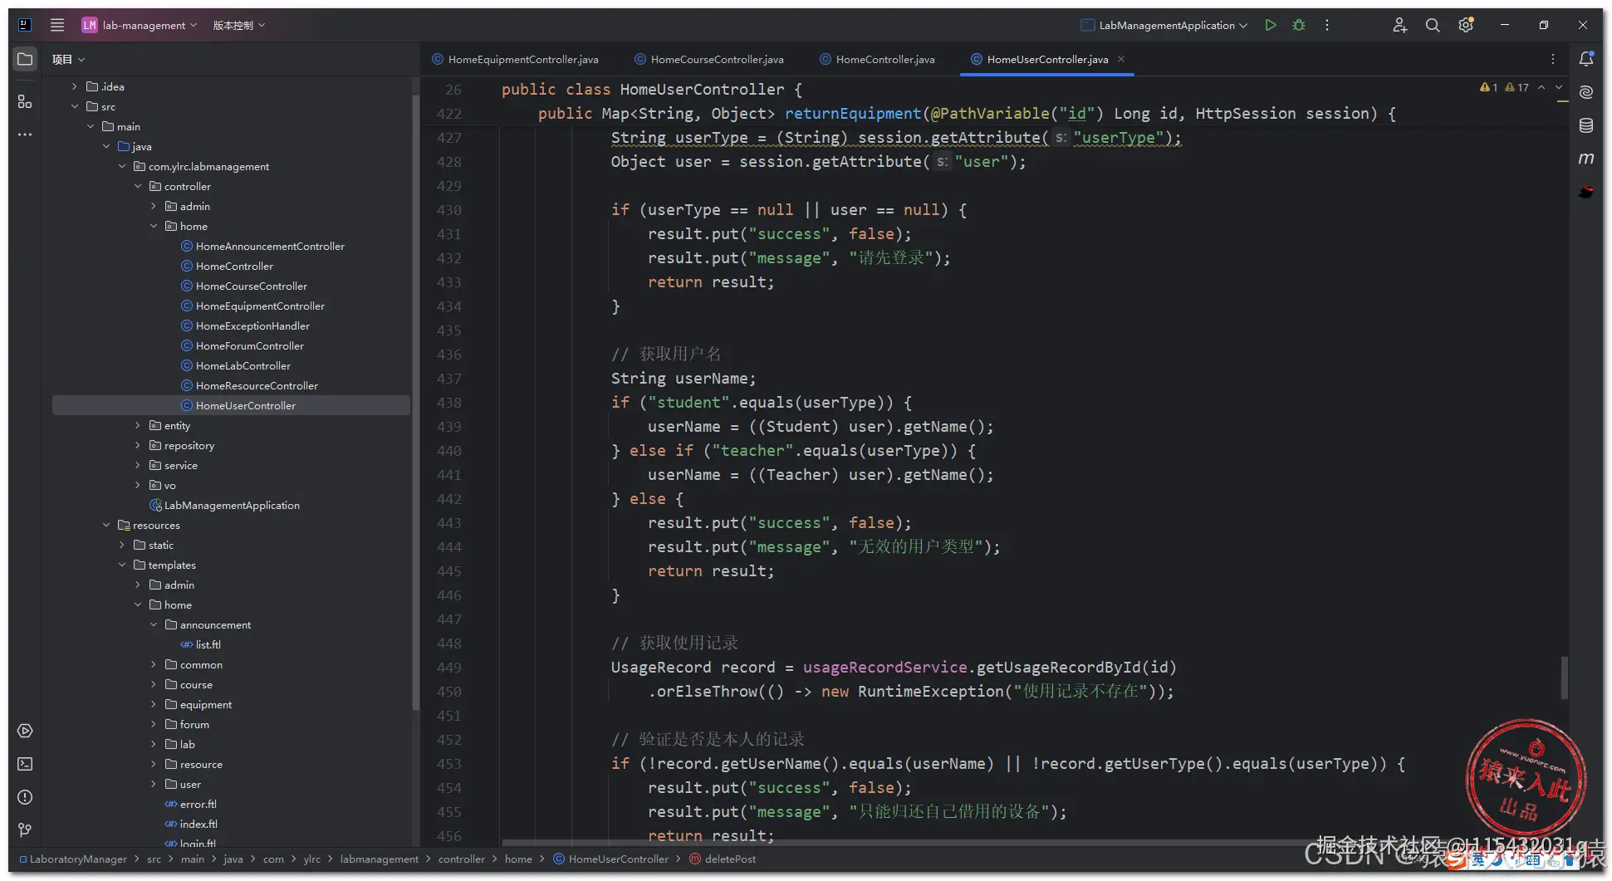Click the editor vertical scrollbar thumb
Screen dimensions: 1612x881
(1564, 678)
